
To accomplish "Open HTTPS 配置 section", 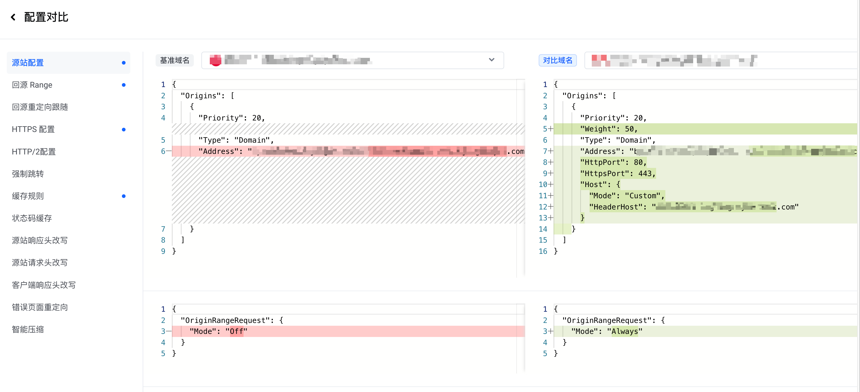I will pyautogui.click(x=69, y=129).
